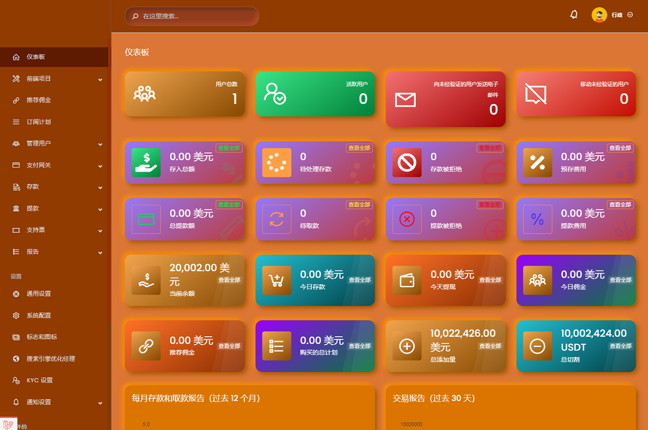Expand the 支付网关 sidebar menu
648x430 pixels.
[x=54, y=165]
